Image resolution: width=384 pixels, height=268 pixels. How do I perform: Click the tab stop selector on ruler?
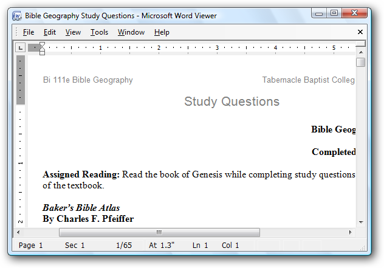tap(20, 47)
